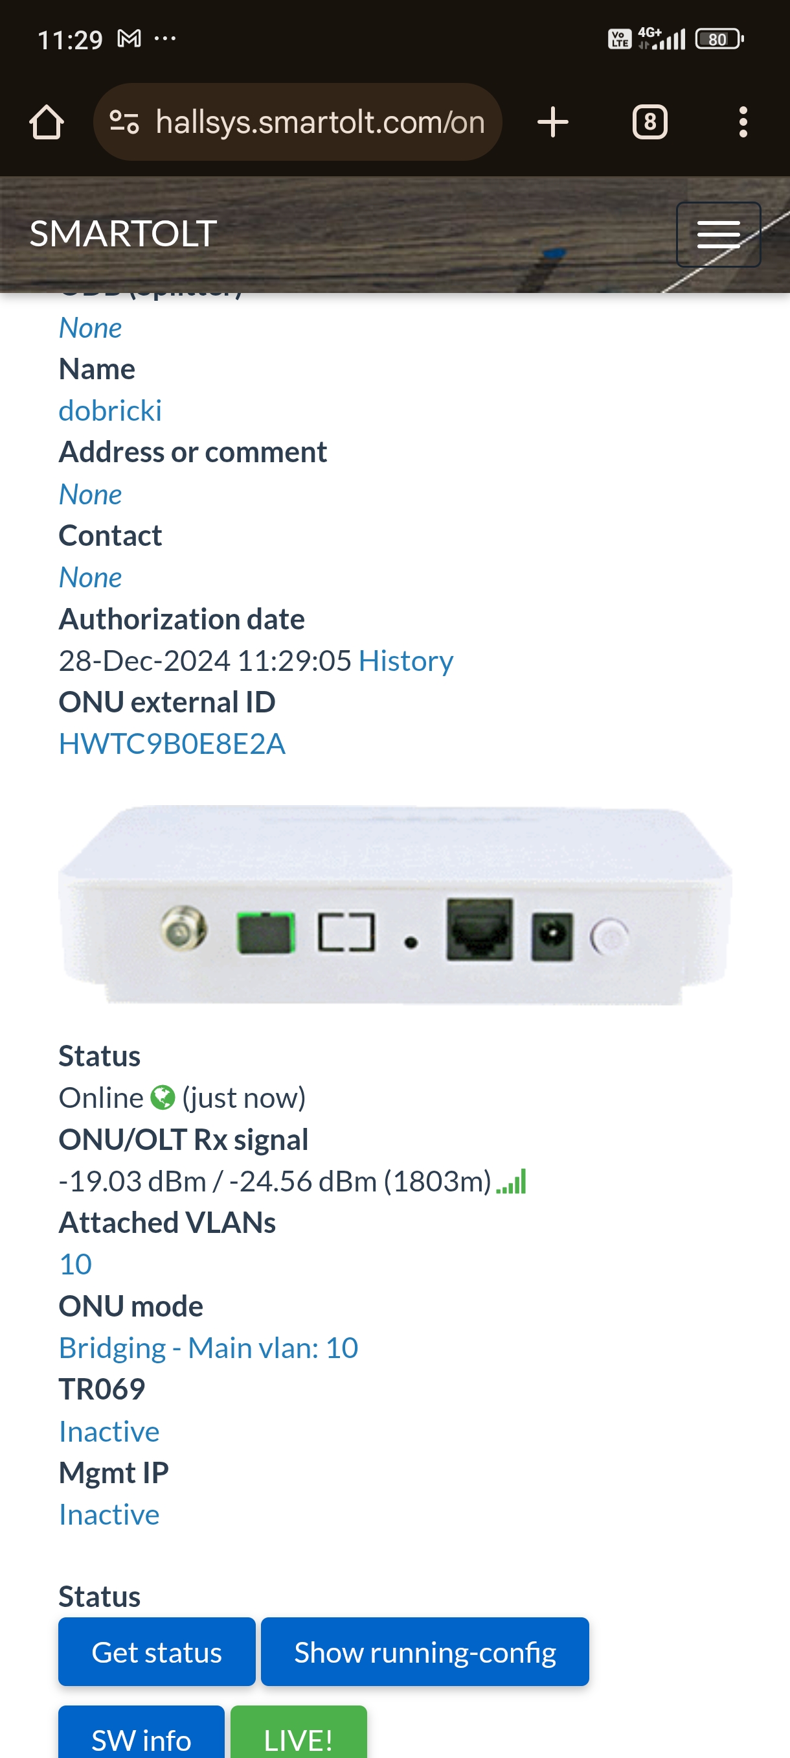The image size is (790, 1758).
Task: Open authorization History link
Action: click(x=405, y=661)
